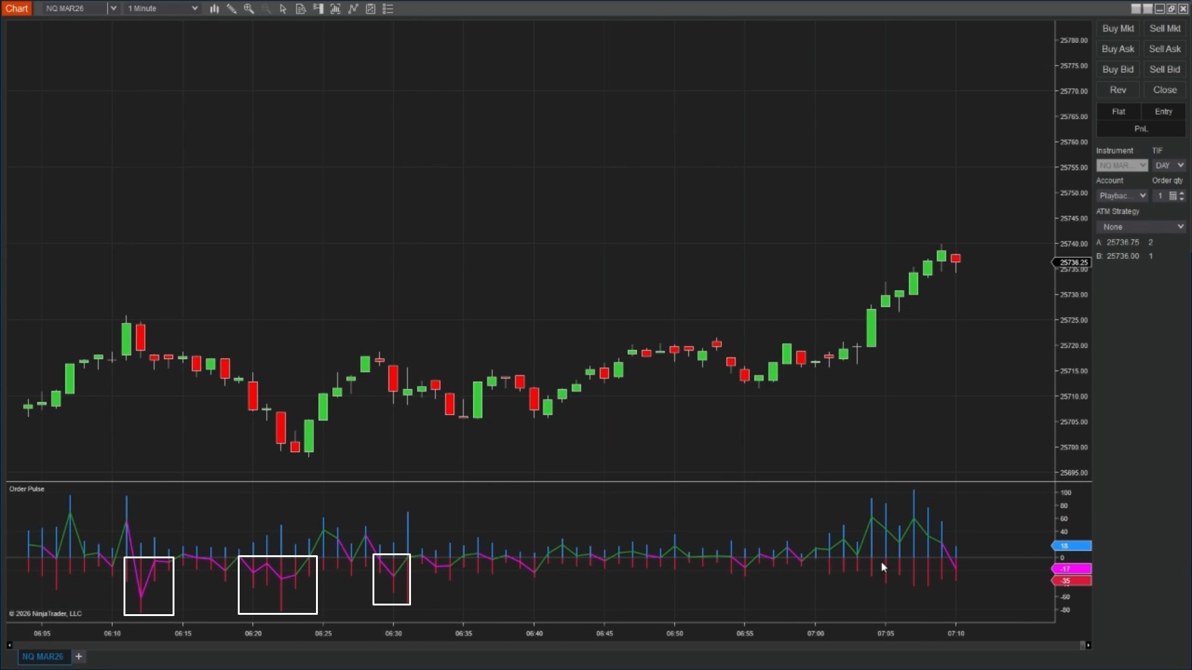Open the data box icon
1192x670 pixels.
[300, 9]
